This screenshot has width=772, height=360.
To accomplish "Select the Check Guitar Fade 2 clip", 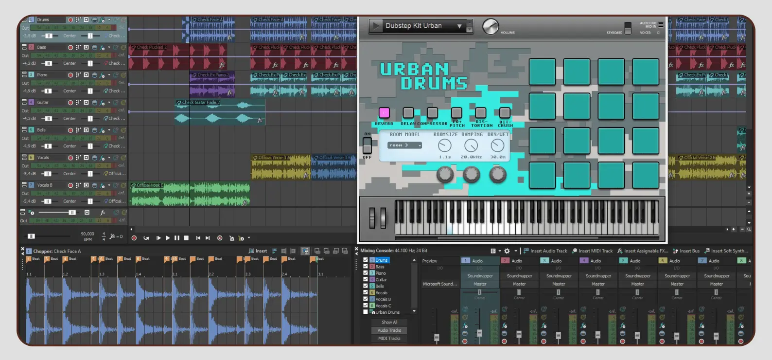I will click(220, 113).
